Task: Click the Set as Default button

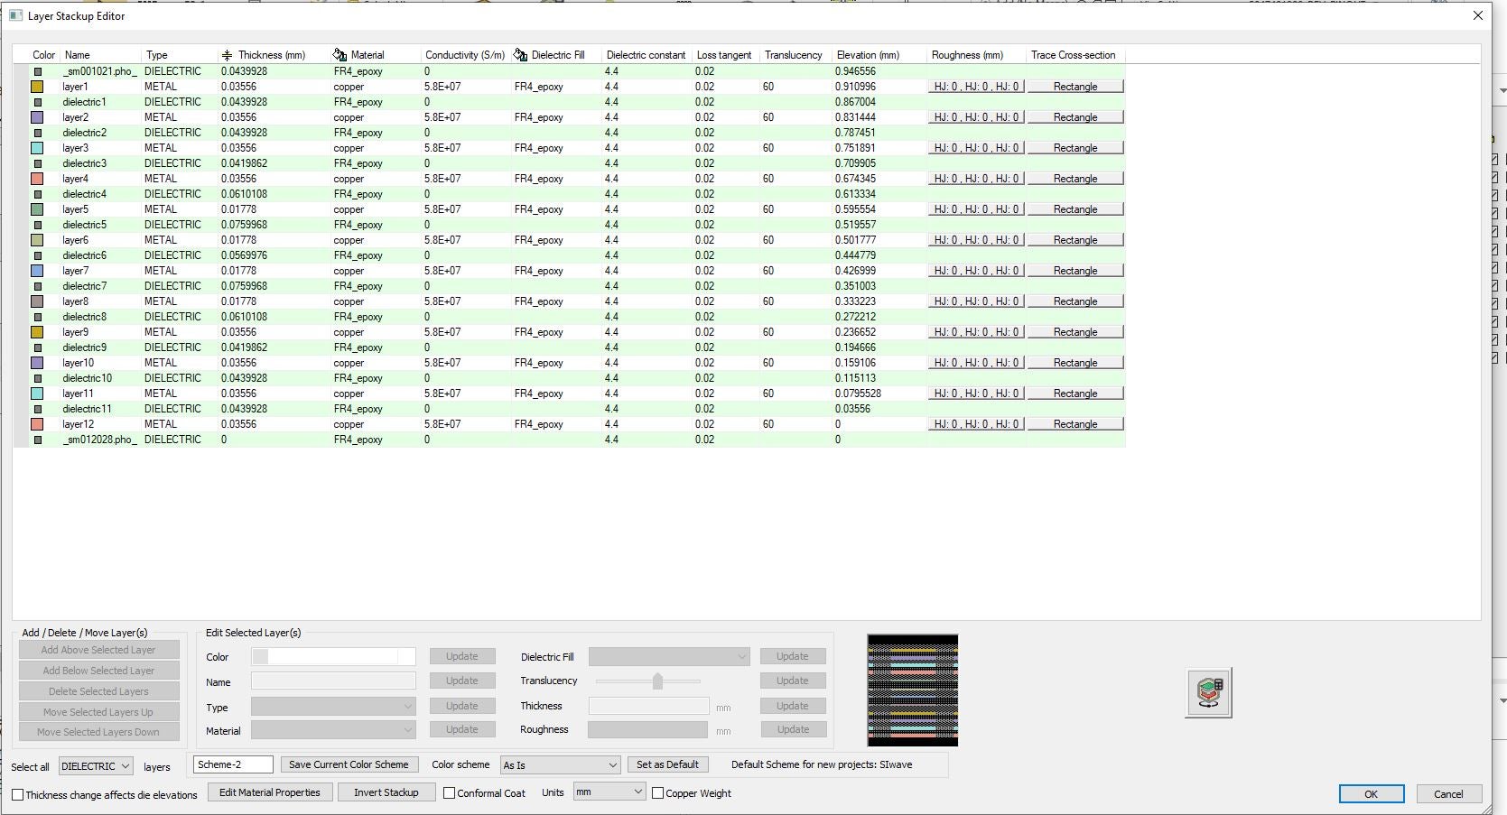Action: tap(667, 764)
